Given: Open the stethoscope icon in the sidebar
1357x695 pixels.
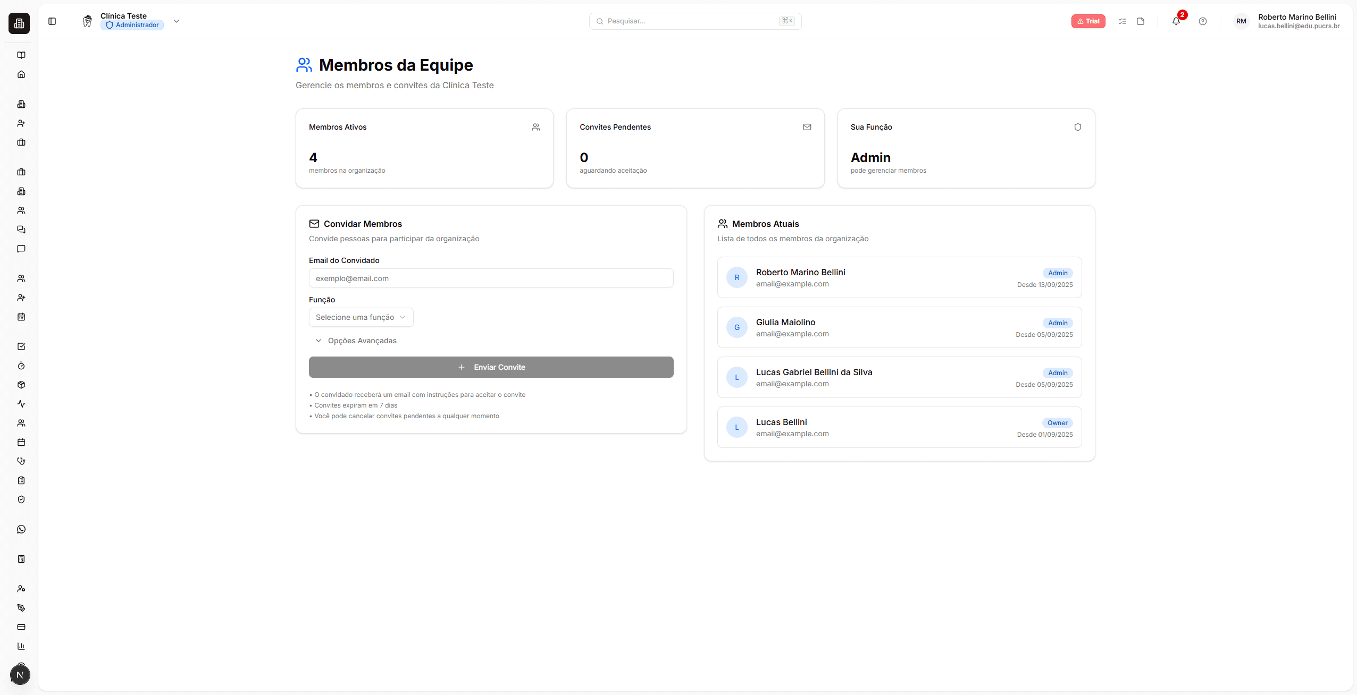Looking at the screenshot, I should point(21,461).
